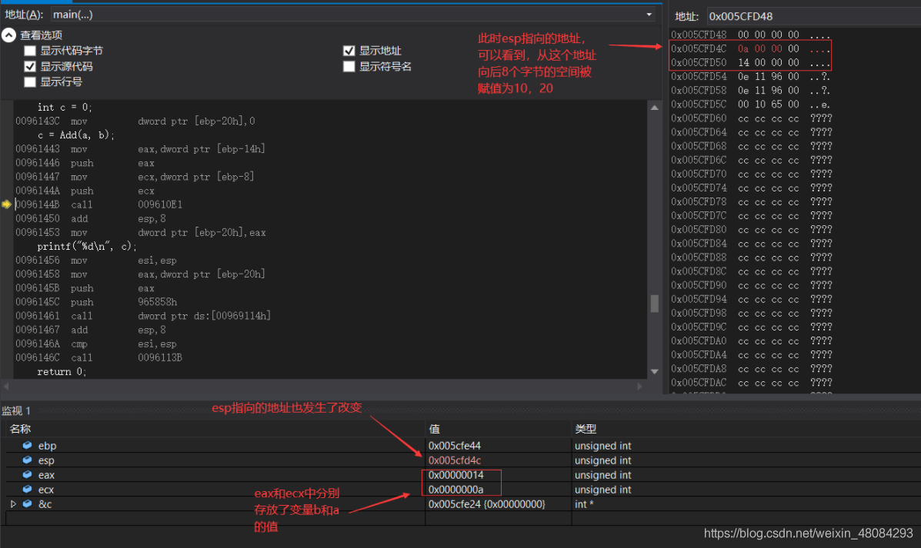This screenshot has width=921, height=548.
Task: Enable the 显示代码字节 checkbox
Action: point(30,51)
